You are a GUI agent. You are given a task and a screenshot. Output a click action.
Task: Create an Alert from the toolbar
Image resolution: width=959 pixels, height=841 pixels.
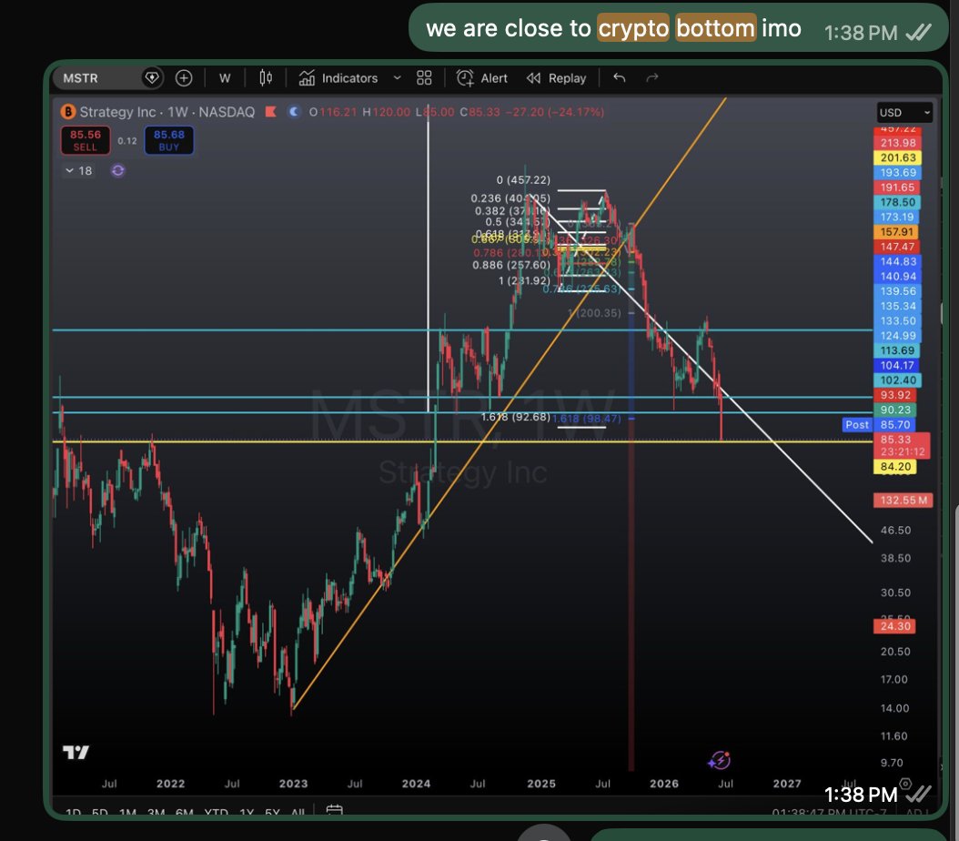(482, 78)
